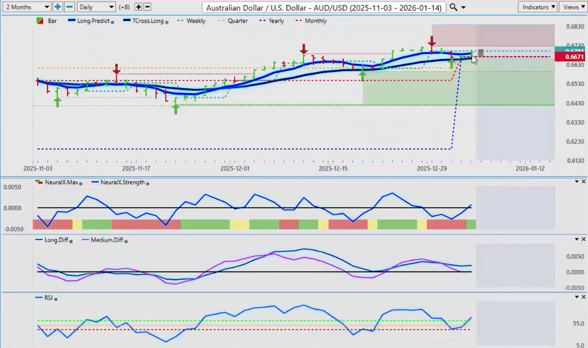Expand the Long.Diff panel options arrow

577,239
